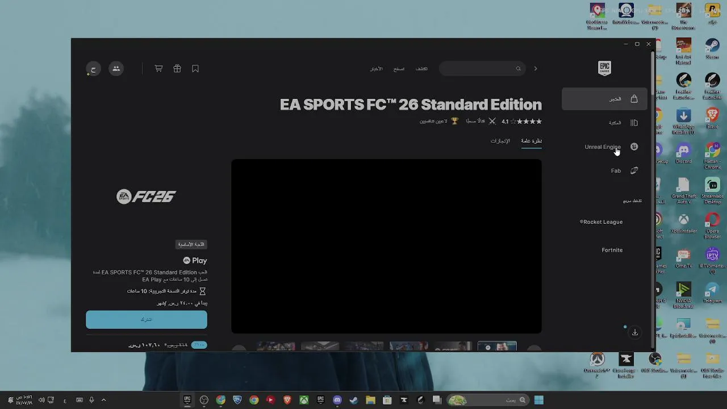This screenshot has height=409, width=727.
Task: Click the search magnifier icon
Action: pos(518,69)
